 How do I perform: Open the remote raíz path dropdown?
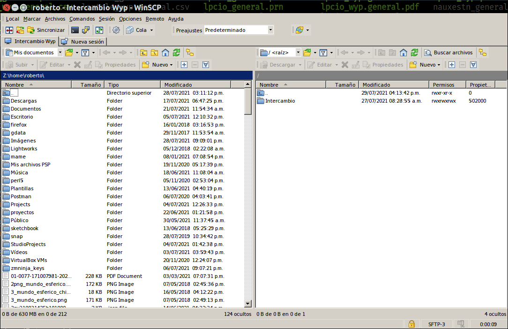[x=298, y=52]
